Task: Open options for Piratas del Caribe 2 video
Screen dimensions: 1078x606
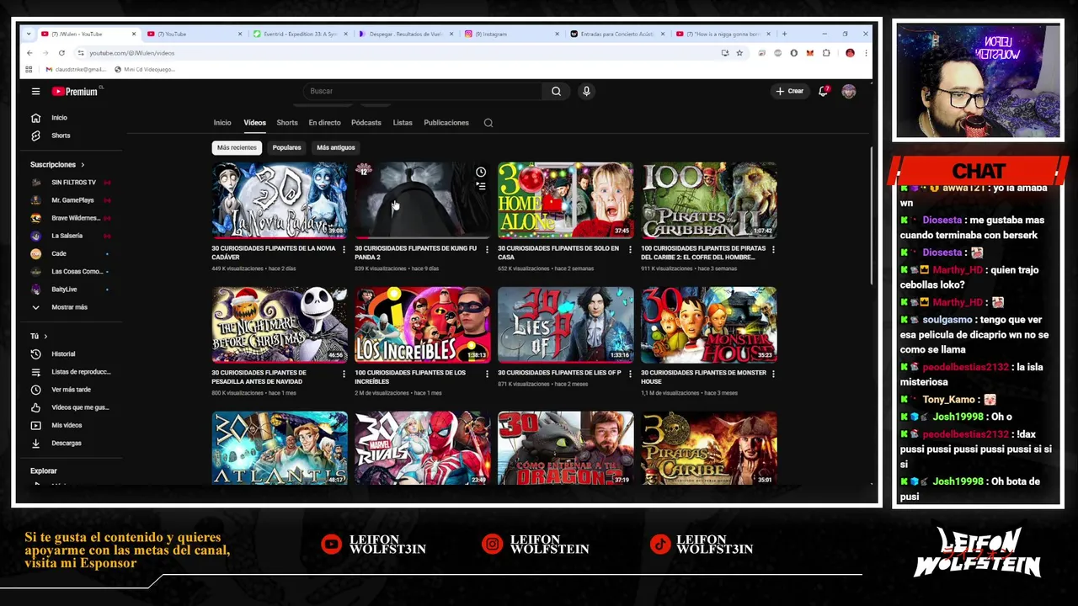Action: click(x=773, y=249)
